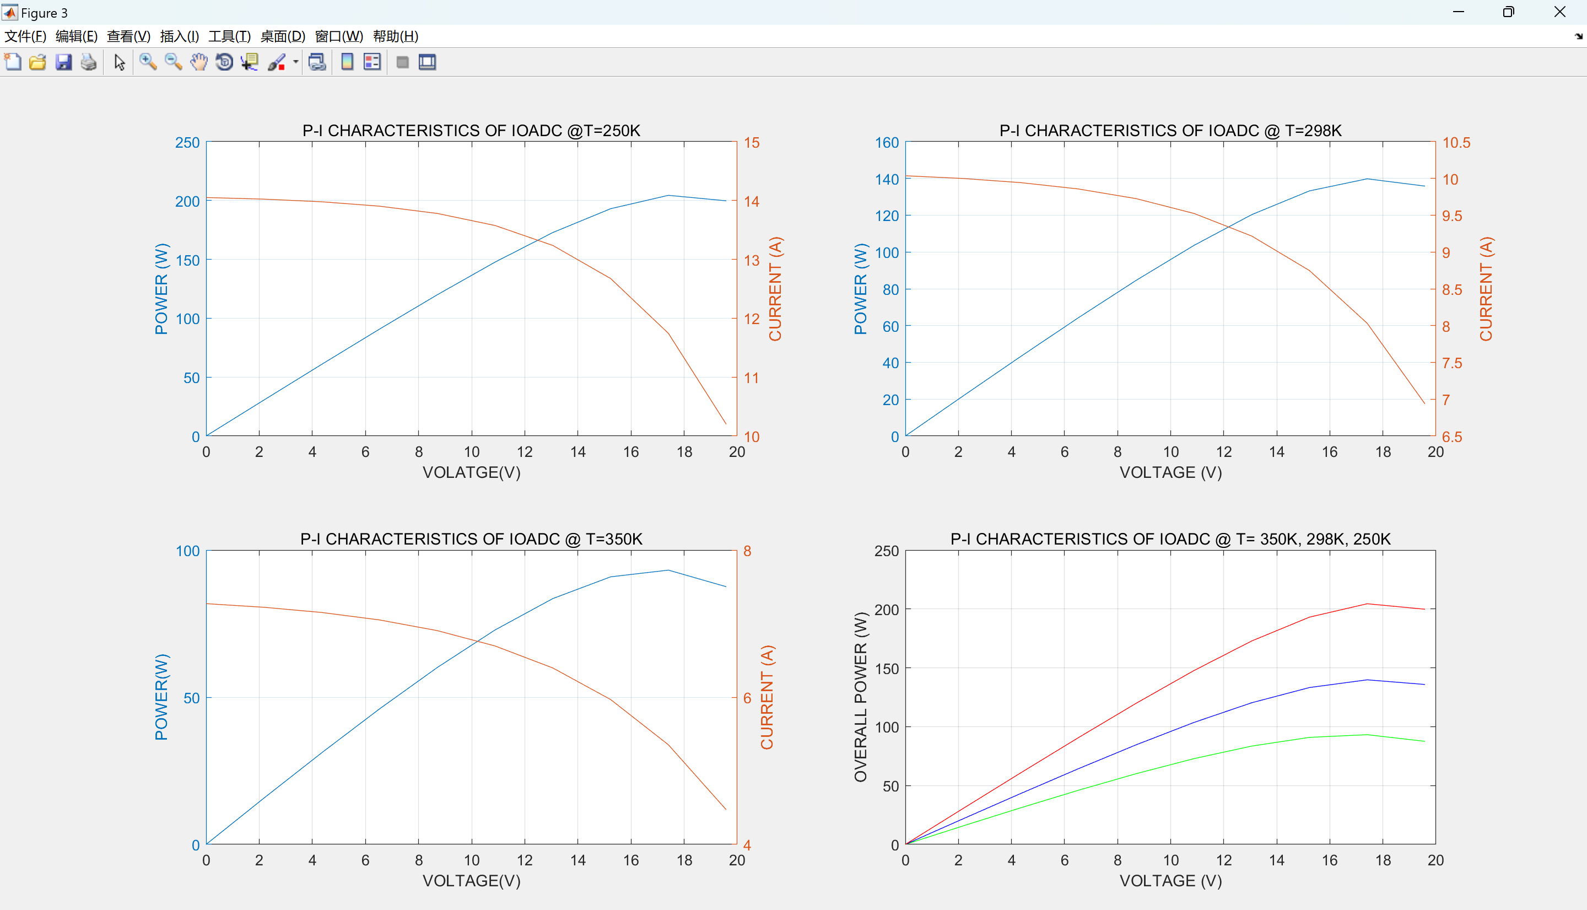Select the Rotate 3D tool

point(224,62)
